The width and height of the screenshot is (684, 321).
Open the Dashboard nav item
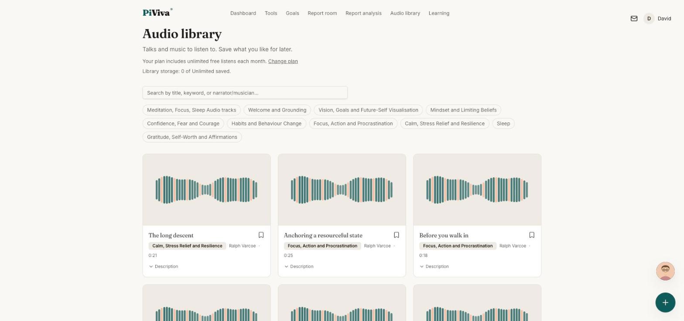pyautogui.click(x=243, y=13)
